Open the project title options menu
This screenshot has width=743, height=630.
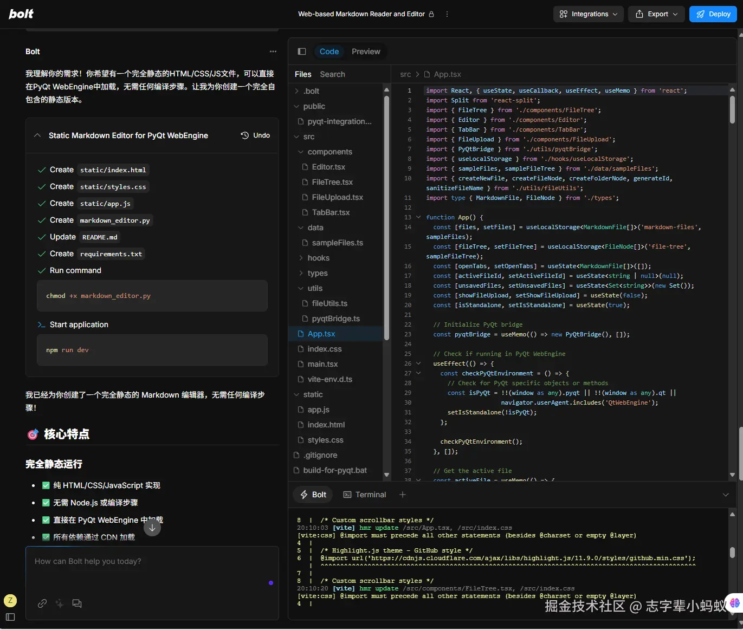(x=447, y=14)
